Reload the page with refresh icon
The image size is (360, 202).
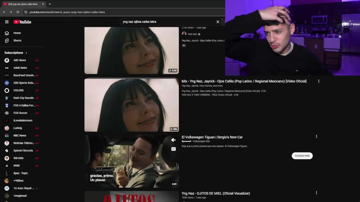[18, 12]
